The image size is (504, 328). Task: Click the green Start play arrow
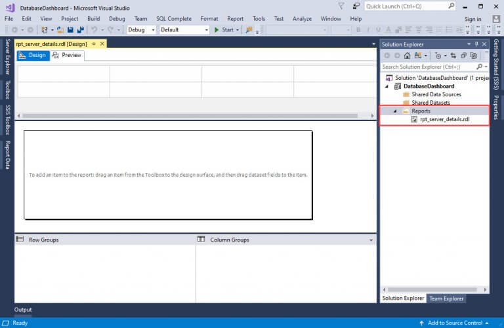tap(217, 30)
